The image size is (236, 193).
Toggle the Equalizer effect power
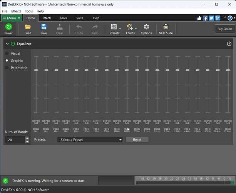pyautogui.click(x=13, y=44)
